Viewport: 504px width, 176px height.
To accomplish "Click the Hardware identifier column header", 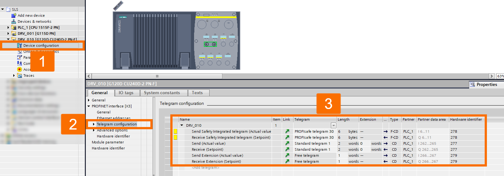I will [x=466, y=119].
